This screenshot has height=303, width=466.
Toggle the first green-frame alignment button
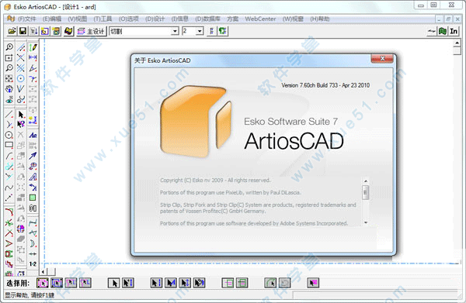coord(228,283)
